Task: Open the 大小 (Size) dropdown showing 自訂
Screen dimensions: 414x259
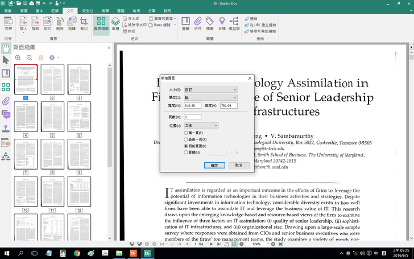Action: 210,90
